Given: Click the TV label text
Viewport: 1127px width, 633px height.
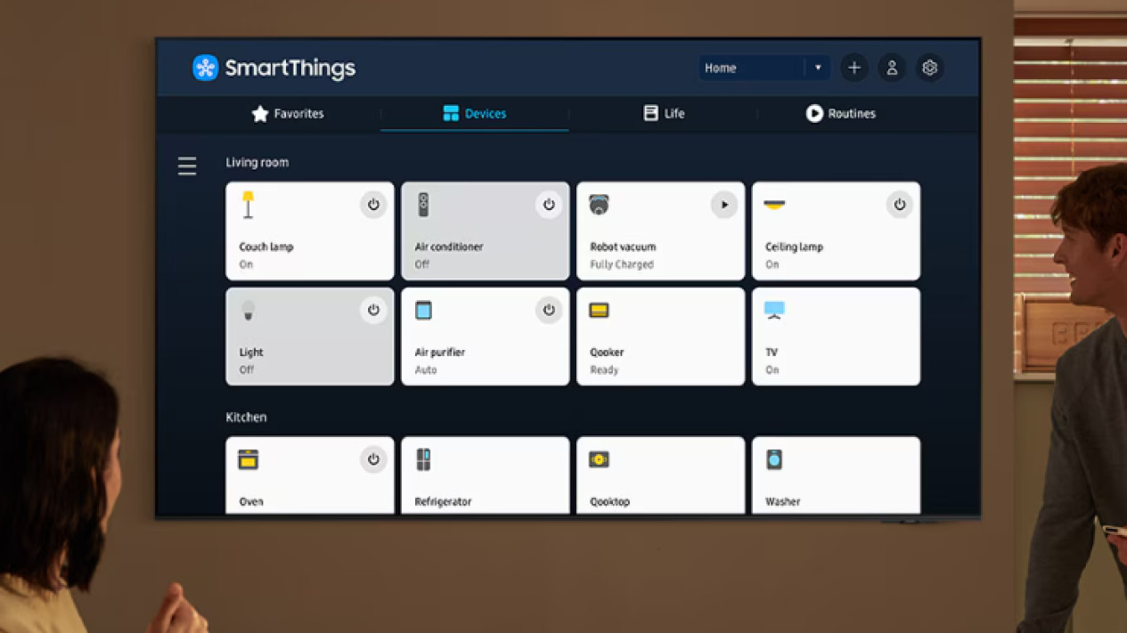Looking at the screenshot, I should [x=772, y=352].
